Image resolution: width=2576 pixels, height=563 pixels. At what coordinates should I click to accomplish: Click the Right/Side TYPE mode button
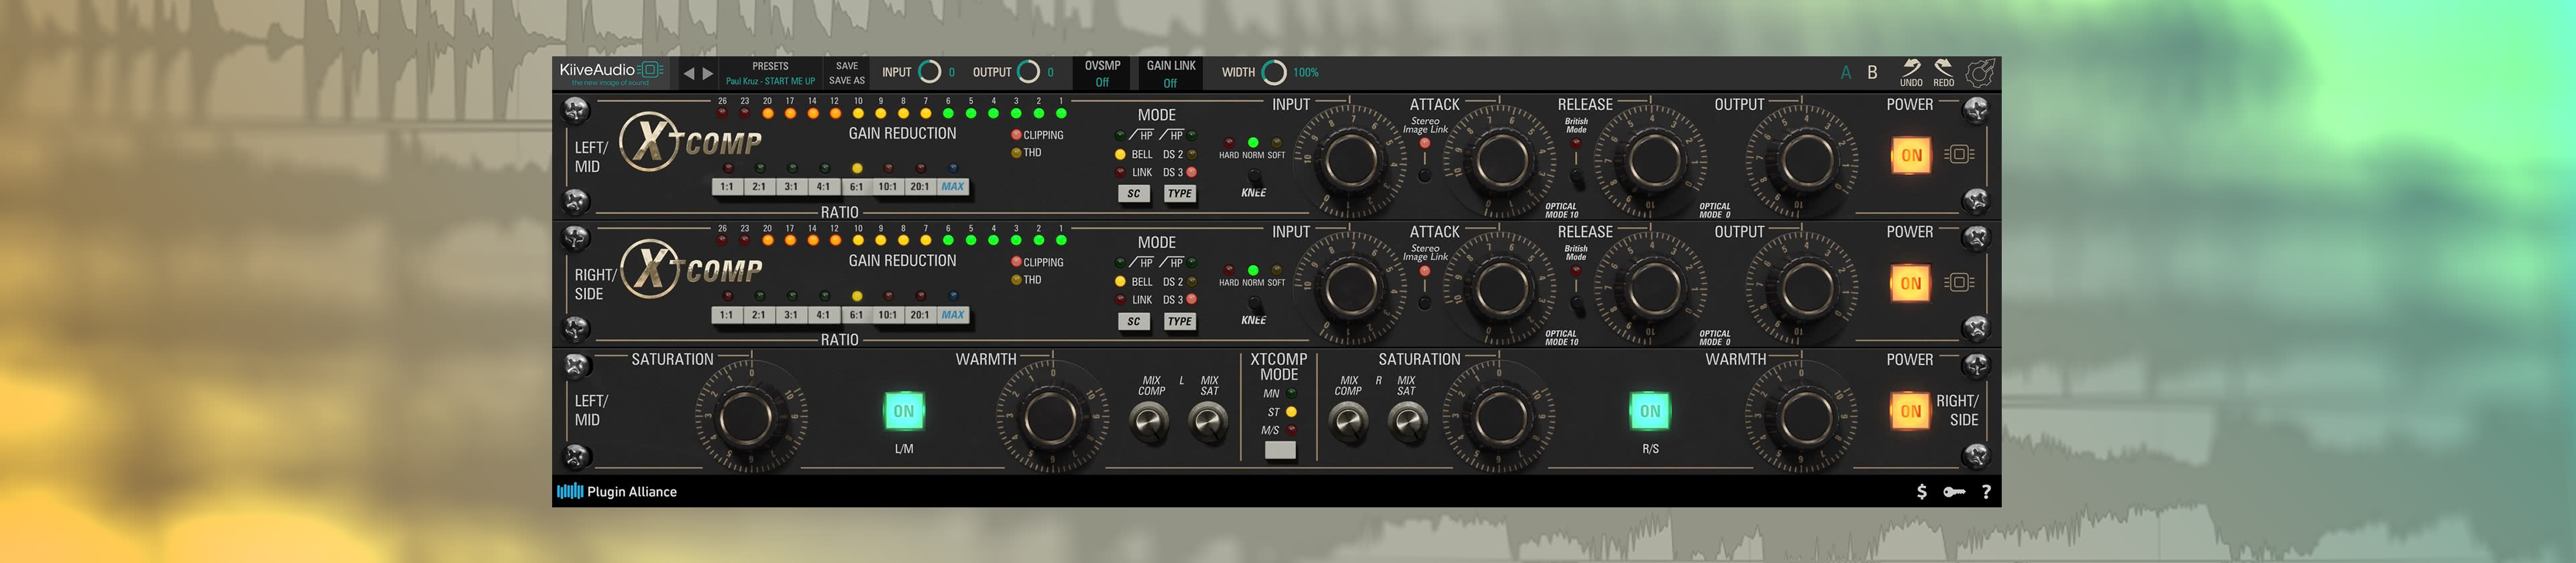pyautogui.click(x=1179, y=322)
